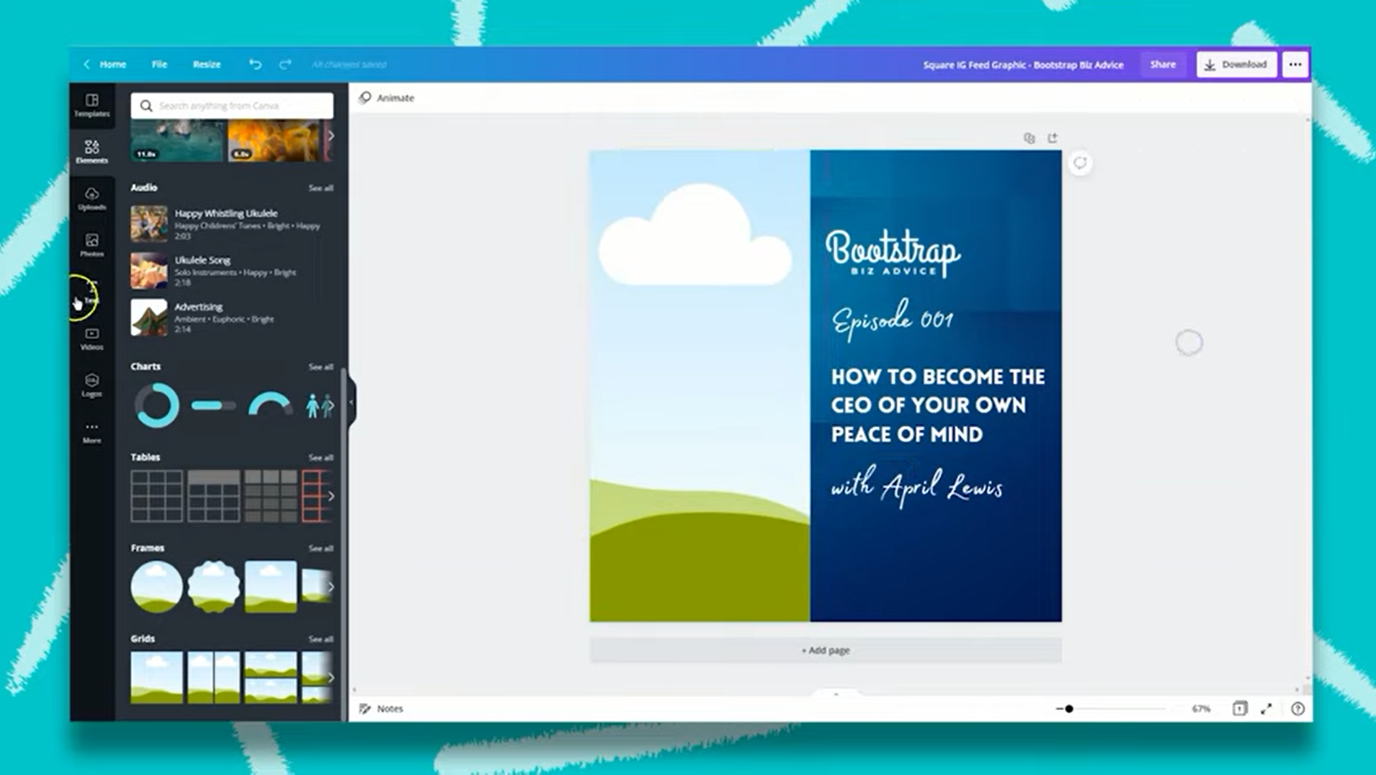Select the Happy Whistling Ukulele audio track
Image resolution: width=1376 pixels, height=775 pixels.
click(x=231, y=224)
